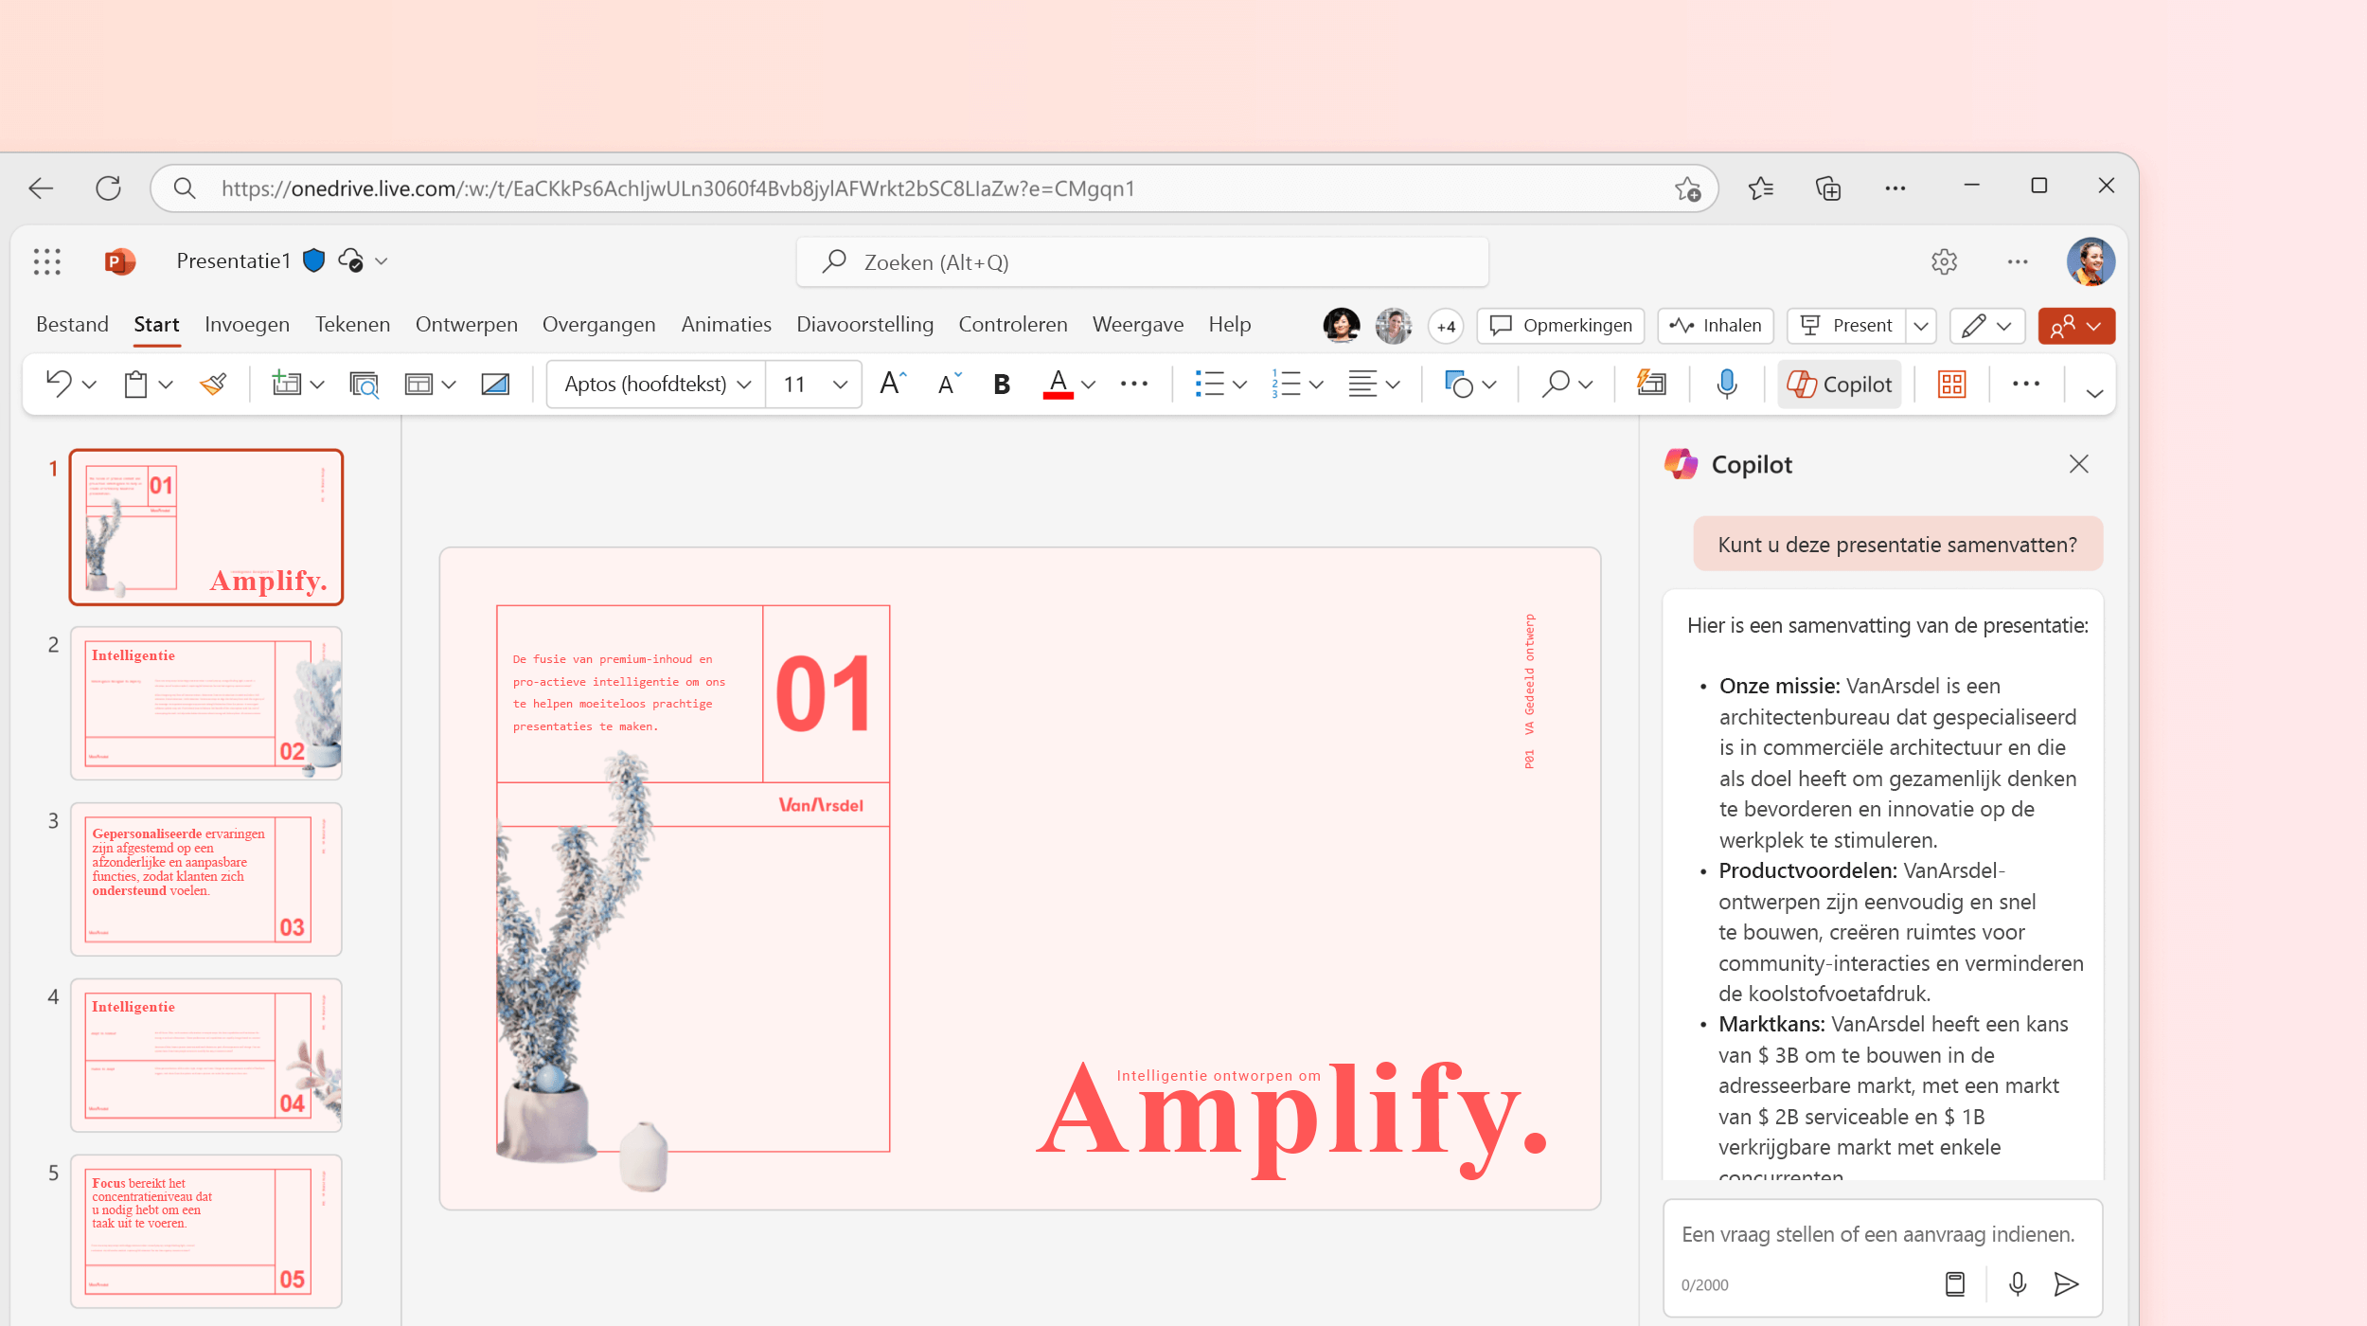Viewport: 2367px width, 1326px height.
Task: Apply the red font color
Action: coord(1058,384)
